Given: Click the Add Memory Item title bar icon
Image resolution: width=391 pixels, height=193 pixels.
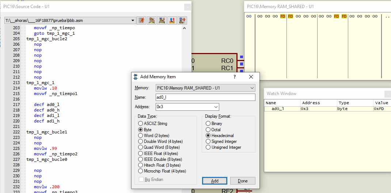Looking at the screenshot, I should (x=136, y=77).
